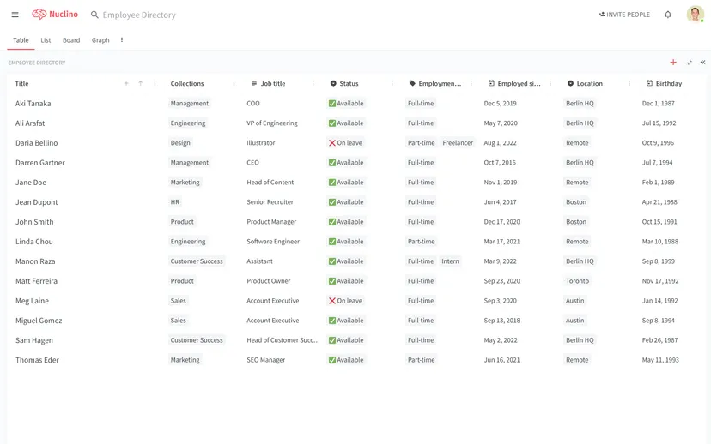The height and width of the screenshot is (444, 711).
Task: Click the Birthday column header
Action: [668, 84]
